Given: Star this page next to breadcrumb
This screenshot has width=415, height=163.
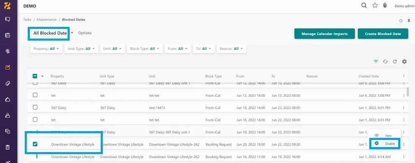Looking at the screenshot, I should tap(401, 21).
